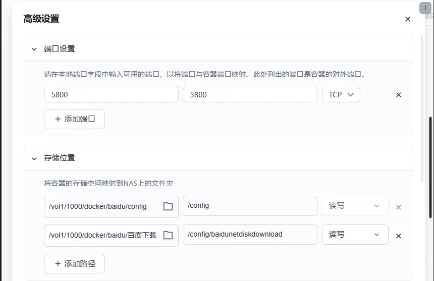
Task: Click the container port 5800 field
Action: (250, 95)
